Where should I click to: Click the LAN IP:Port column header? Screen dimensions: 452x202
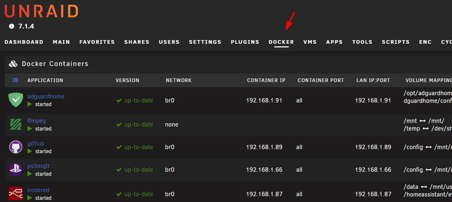(x=373, y=80)
